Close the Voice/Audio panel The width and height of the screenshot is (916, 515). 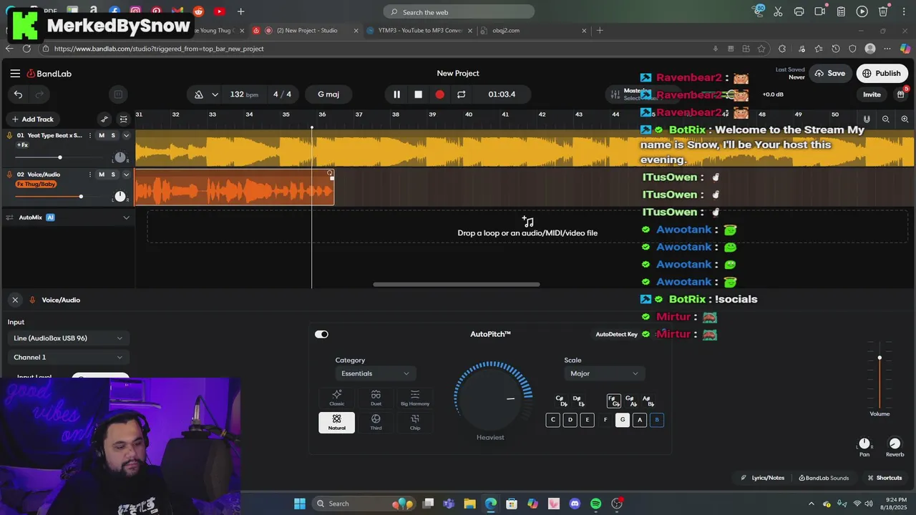pos(15,300)
